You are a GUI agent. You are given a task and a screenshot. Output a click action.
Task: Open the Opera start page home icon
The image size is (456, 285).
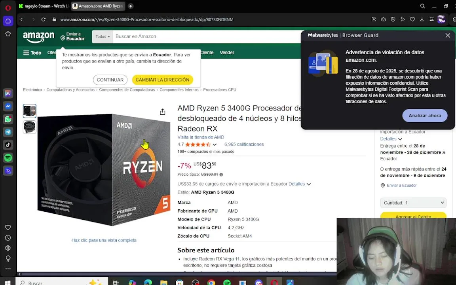(x=8, y=21)
